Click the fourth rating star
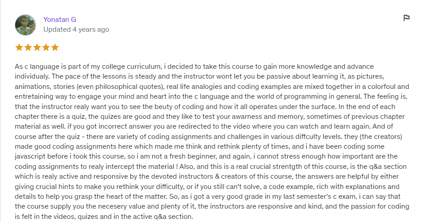This screenshot has width=422, height=222. click(46, 47)
